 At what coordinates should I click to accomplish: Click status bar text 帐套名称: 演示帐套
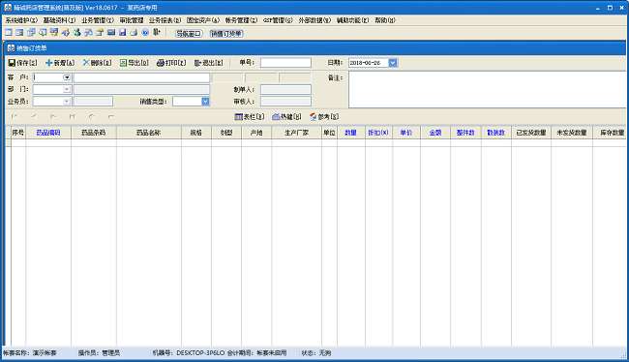30,353
